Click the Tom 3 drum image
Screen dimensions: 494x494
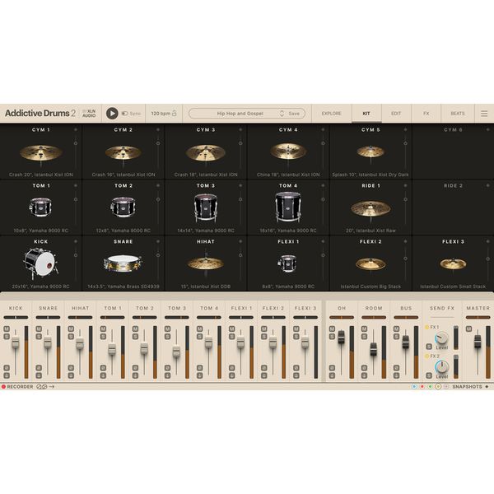206,207
